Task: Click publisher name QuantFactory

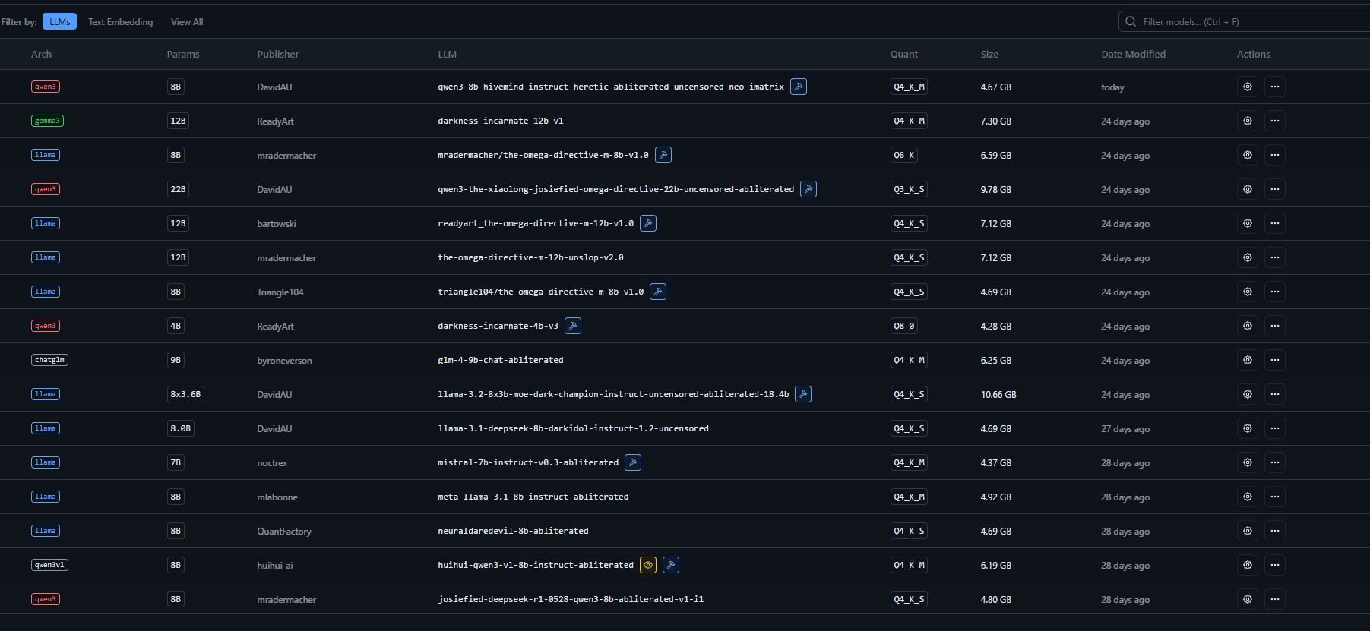Action: coord(284,532)
